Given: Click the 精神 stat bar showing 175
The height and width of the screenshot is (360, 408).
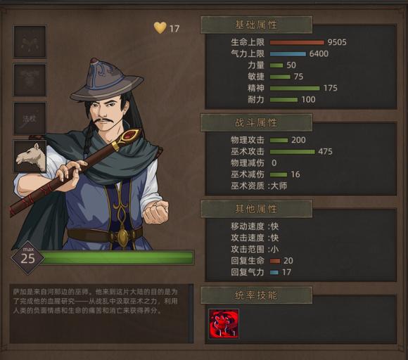Looking at the screenshot, I should [295, 88].
